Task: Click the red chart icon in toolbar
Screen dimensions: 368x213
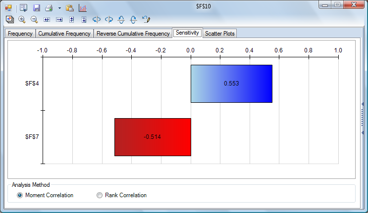Action: pos(83,8)
